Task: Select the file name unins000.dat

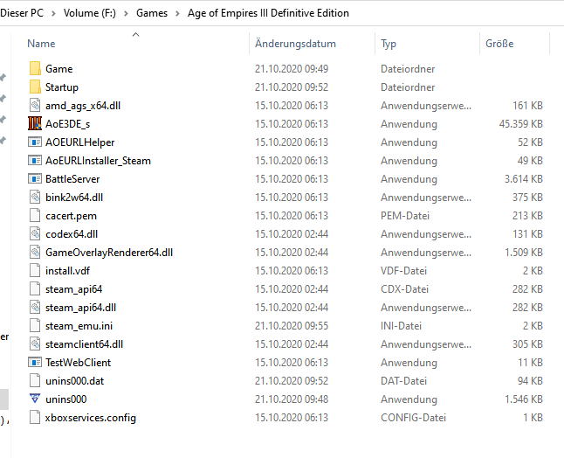Action: tap(74, 381)
